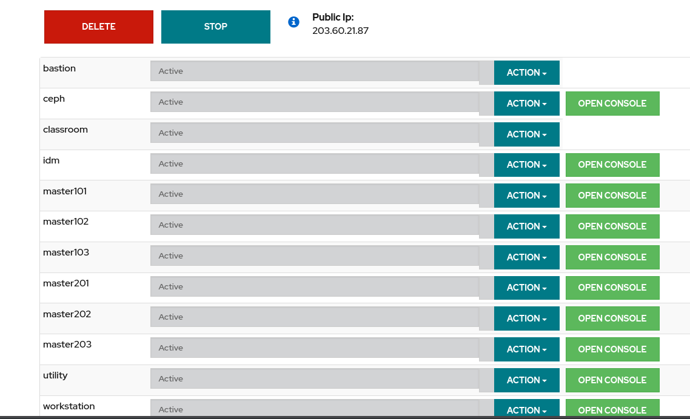Expand the idm ACTION menu

526,165
